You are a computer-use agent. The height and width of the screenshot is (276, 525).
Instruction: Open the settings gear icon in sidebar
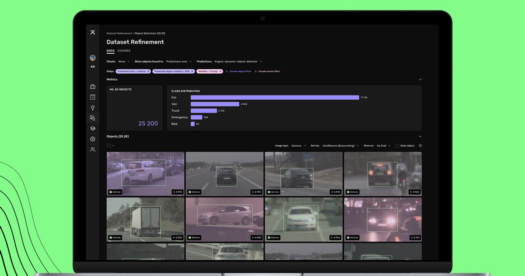coord(92,139)
